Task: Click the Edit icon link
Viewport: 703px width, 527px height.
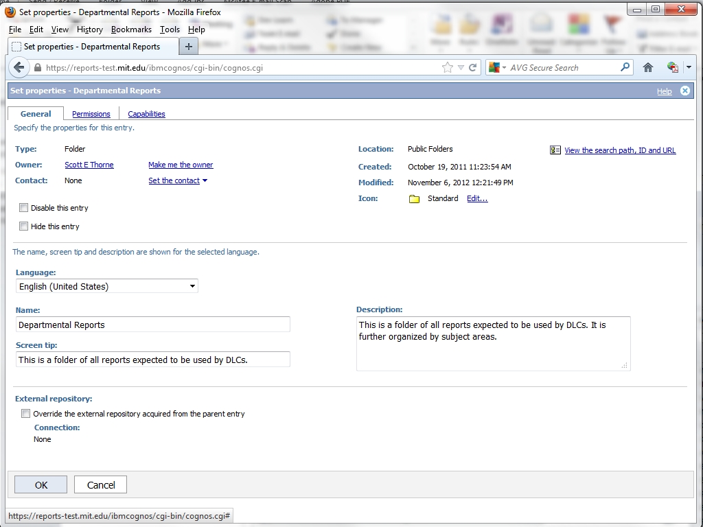Action: [477, 199]
